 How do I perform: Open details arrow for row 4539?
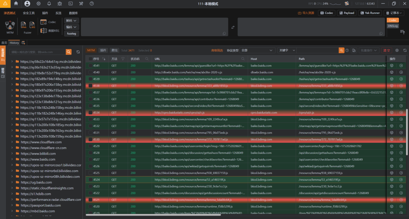(x=401, y=79)
